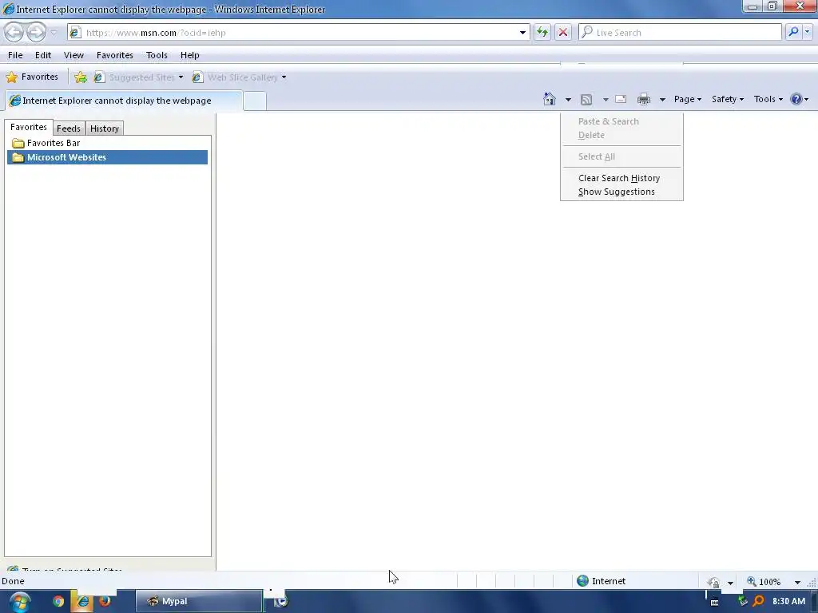Open the Windows Start orb
Screen dimensions: 818x613
pyautogui.click(x=19, y=602)
